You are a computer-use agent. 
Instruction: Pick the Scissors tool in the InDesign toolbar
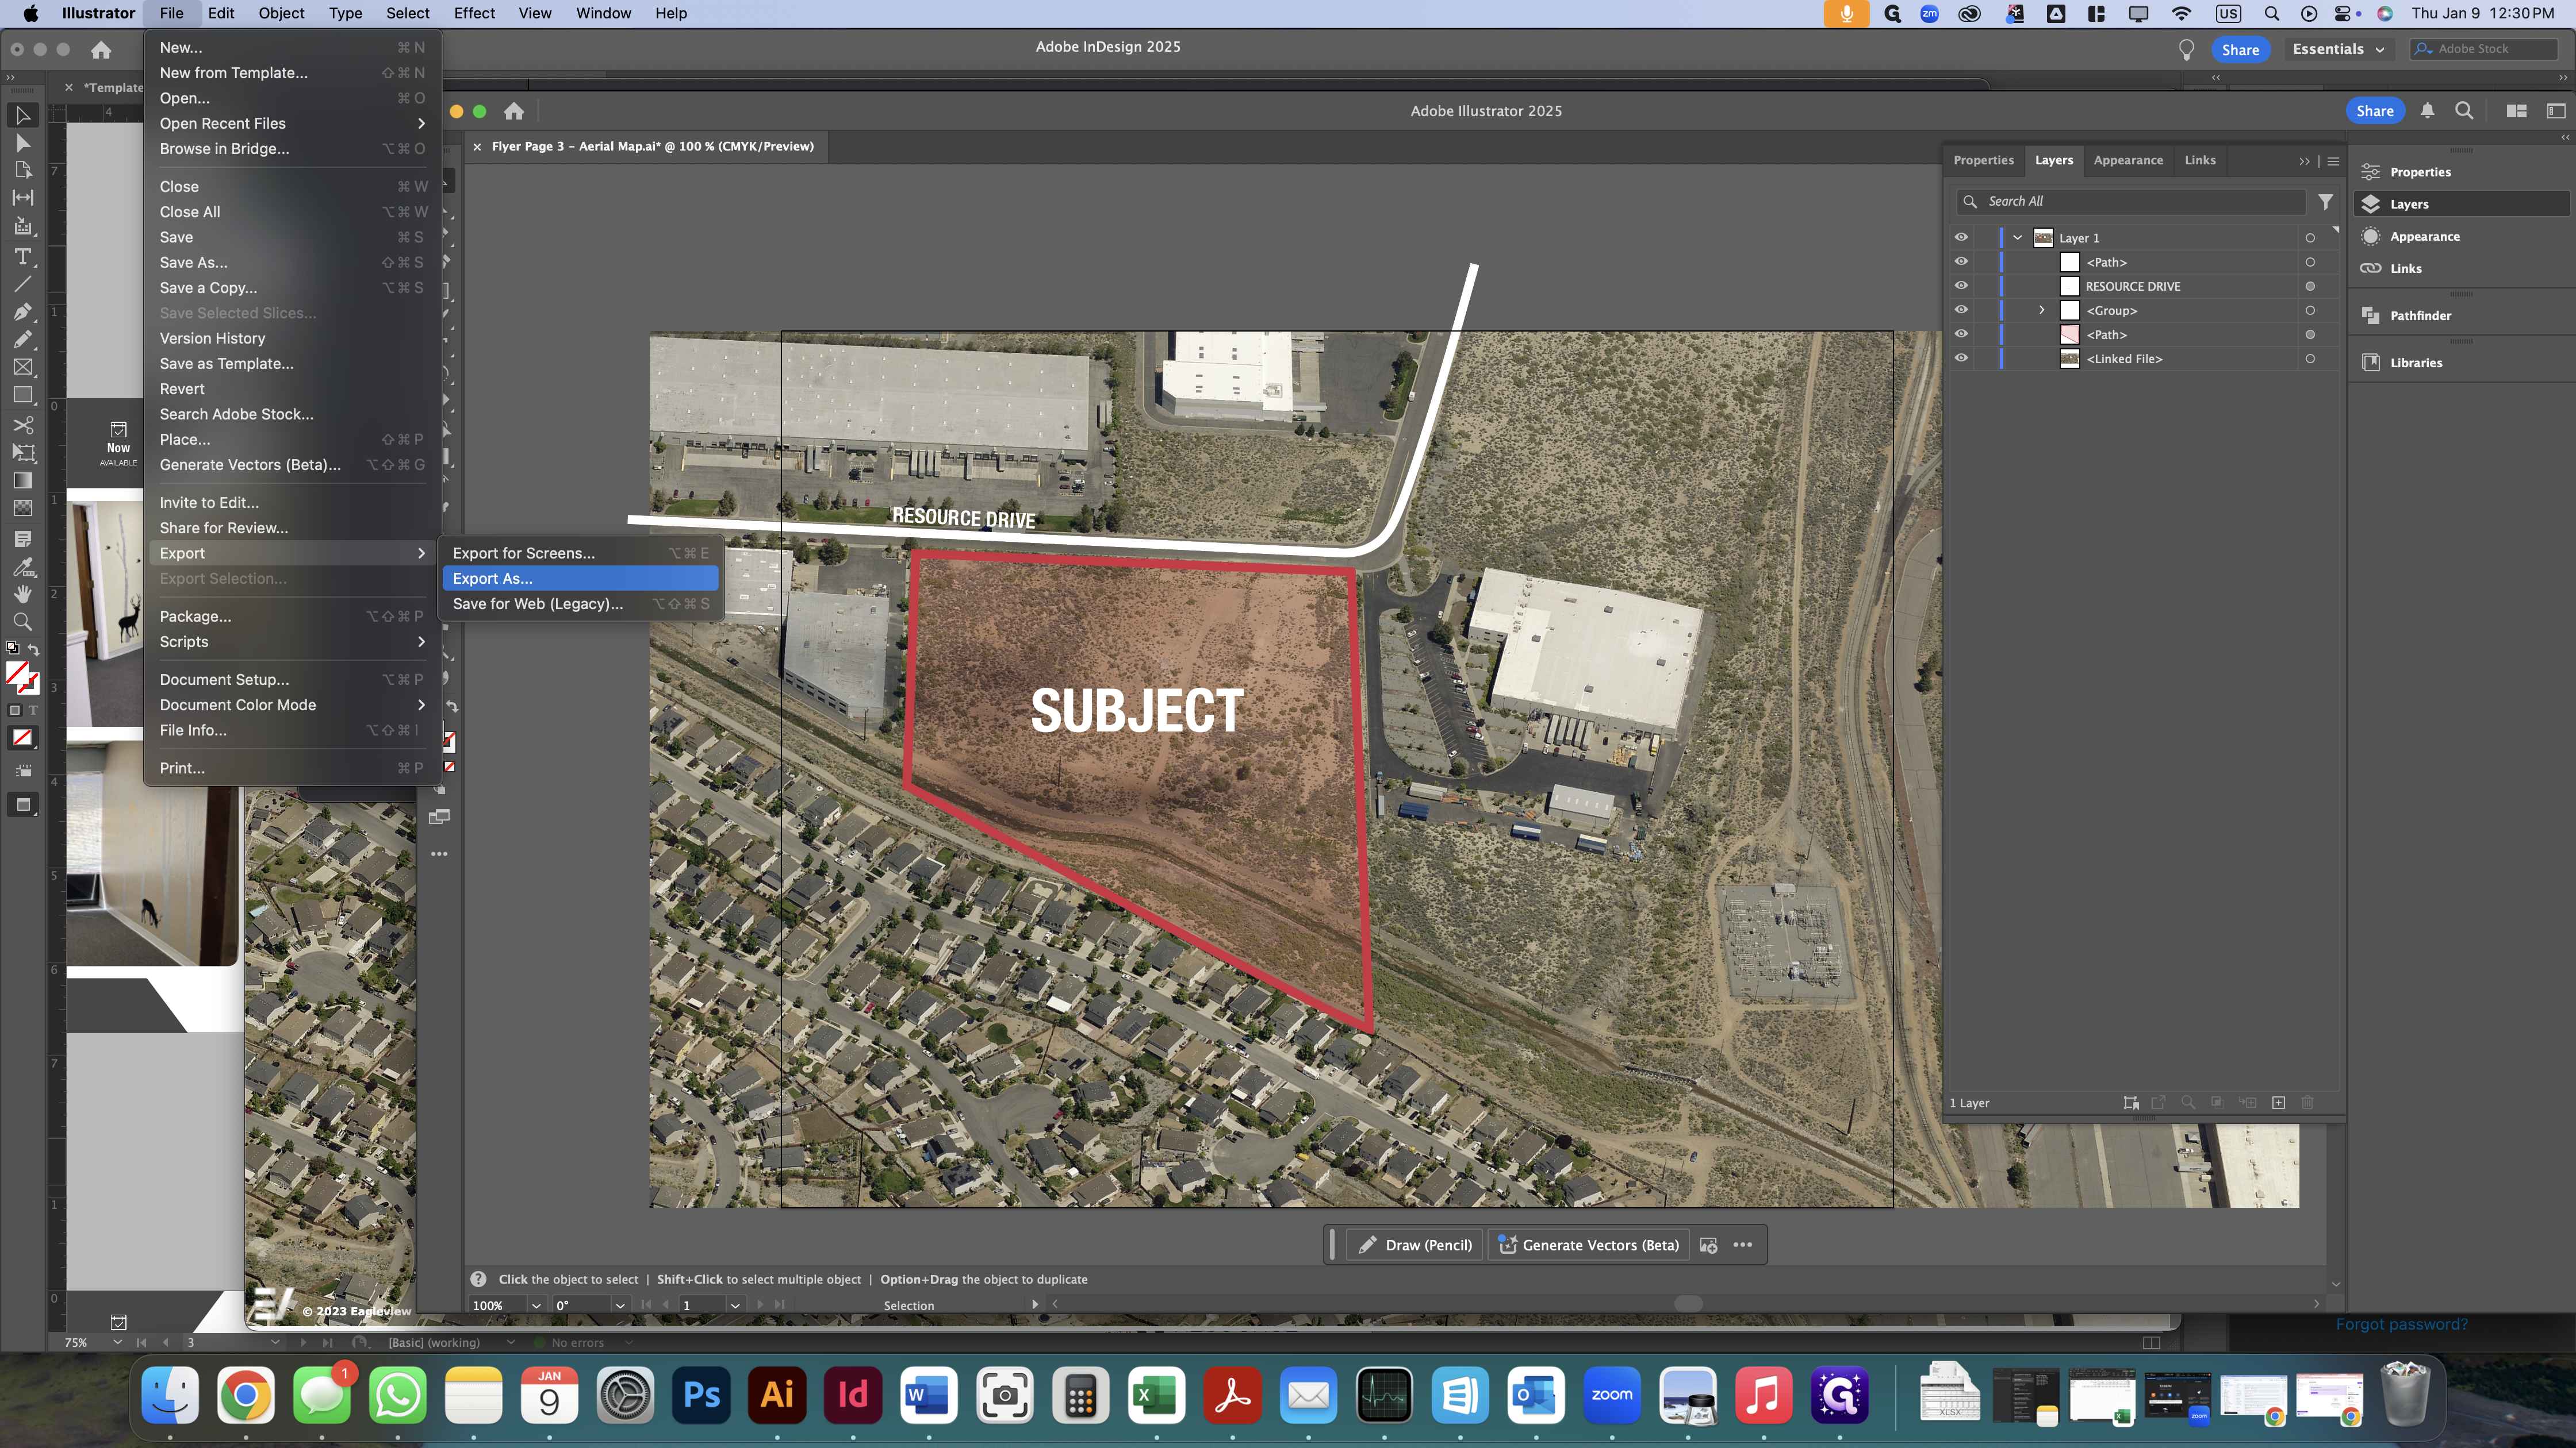pos(23,425)
